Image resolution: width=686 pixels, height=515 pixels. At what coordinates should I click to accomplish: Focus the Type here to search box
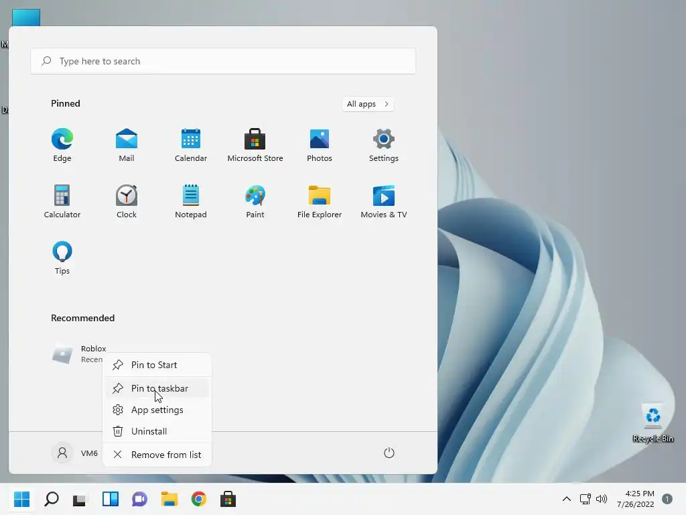pos(223,61)
